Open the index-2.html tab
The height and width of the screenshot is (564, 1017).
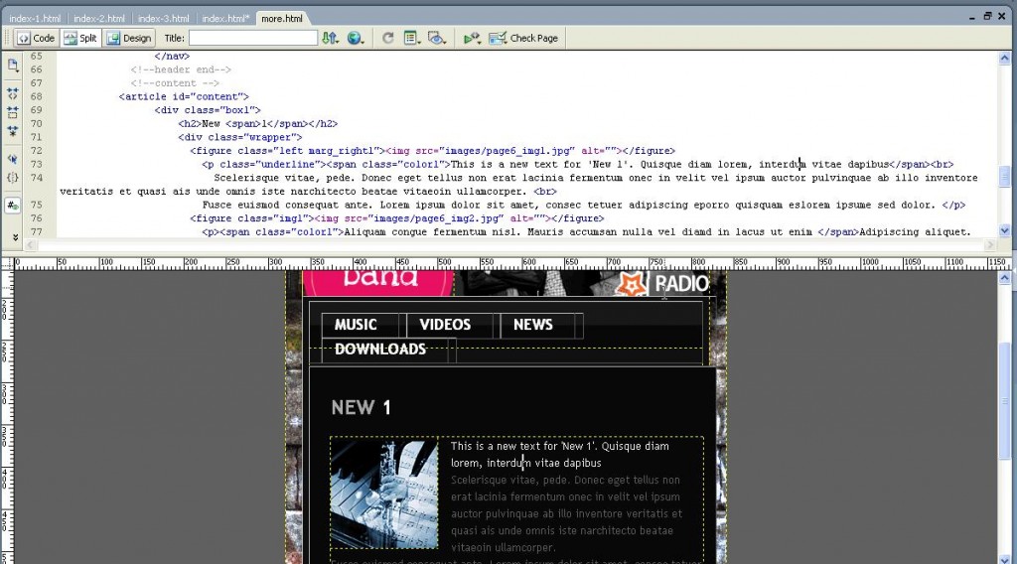pos(98,18)
